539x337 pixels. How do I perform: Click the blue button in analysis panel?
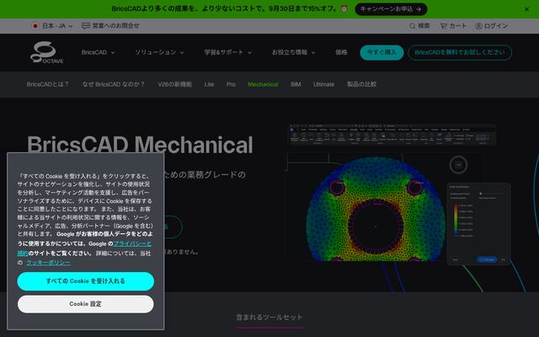[x=487, y=259]
